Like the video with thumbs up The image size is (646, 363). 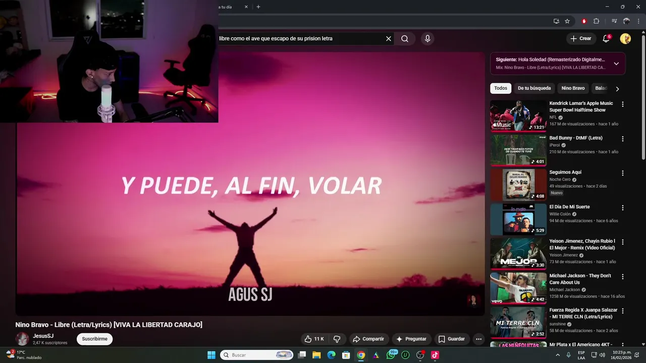[314, 339]
